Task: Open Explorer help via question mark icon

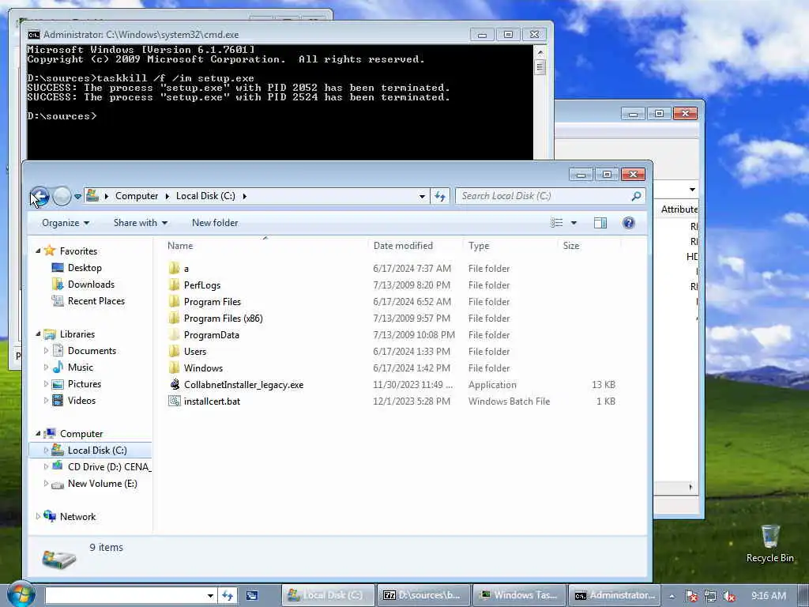Action: point(628,223)
